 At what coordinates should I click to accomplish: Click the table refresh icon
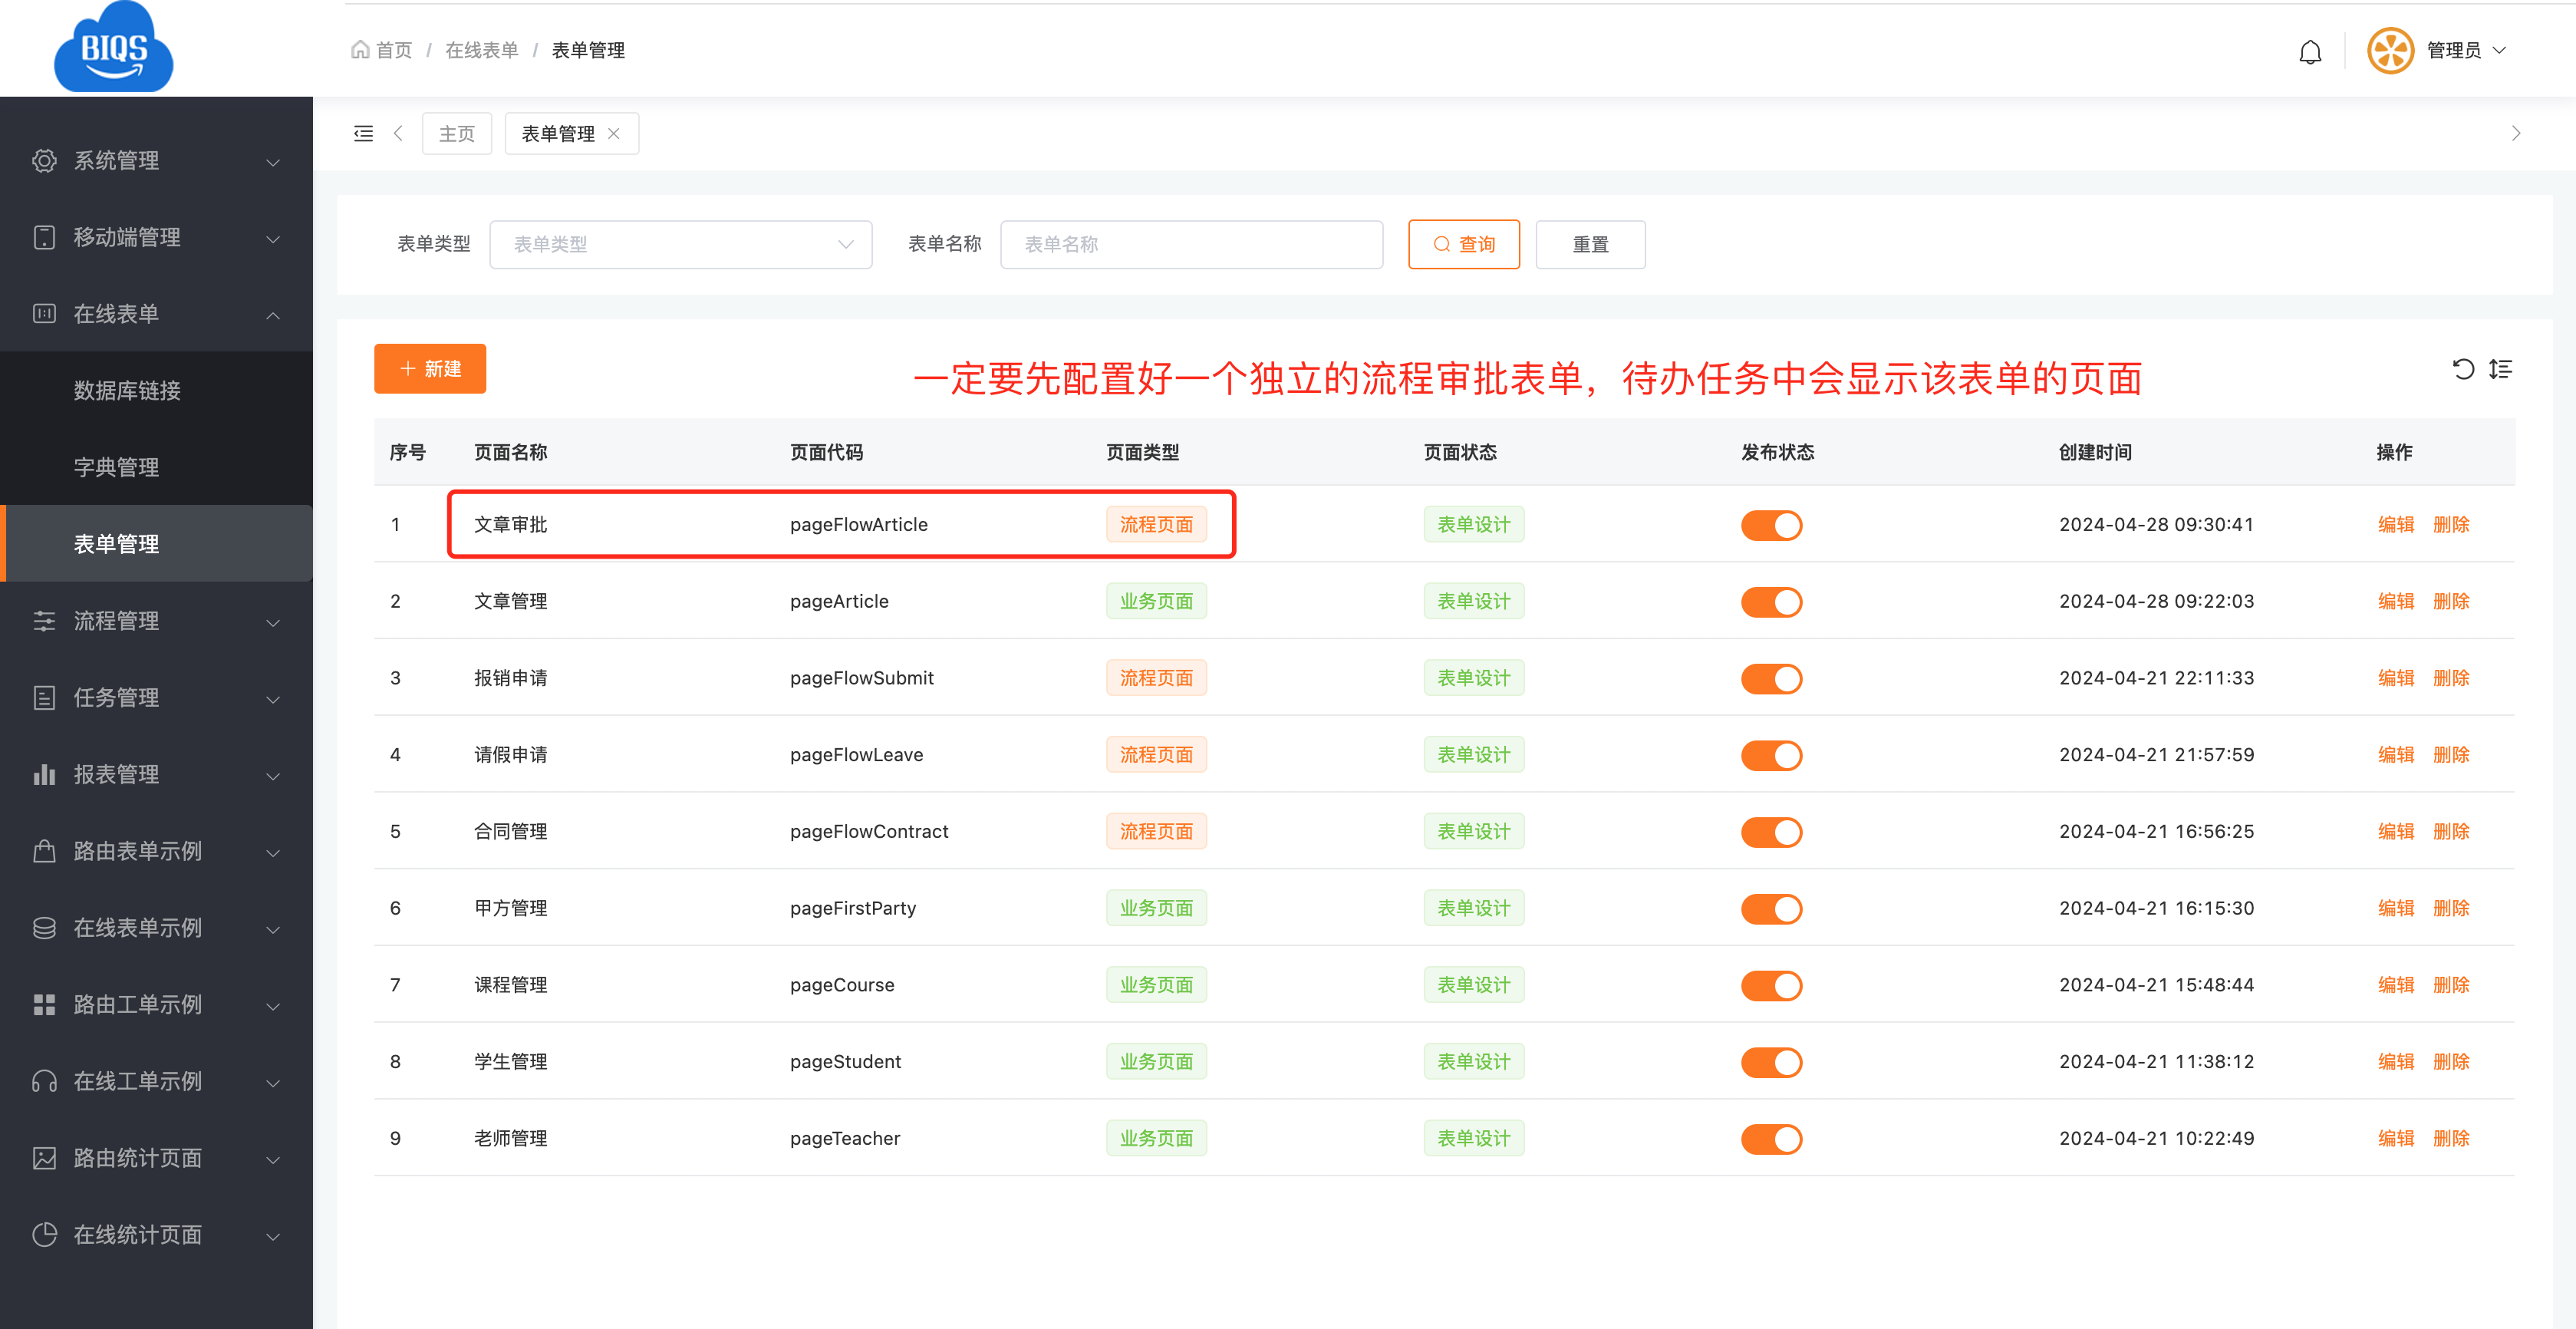click(2463, 369)
